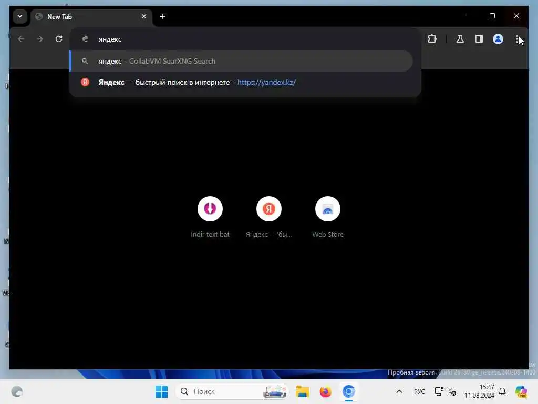Click the address bar containing яндекс
Viewport: 538px width, 404px height.
click(245, 39)
